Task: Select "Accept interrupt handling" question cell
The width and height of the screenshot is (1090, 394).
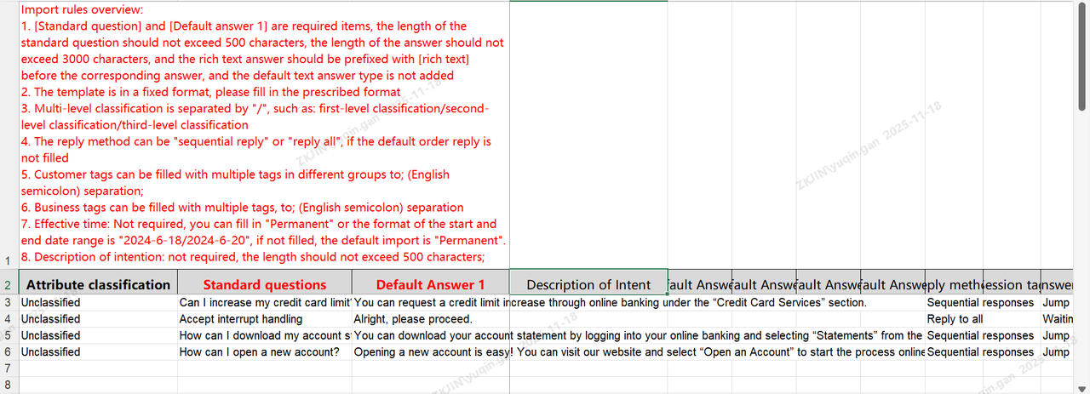Action: (x=264, y=319)
